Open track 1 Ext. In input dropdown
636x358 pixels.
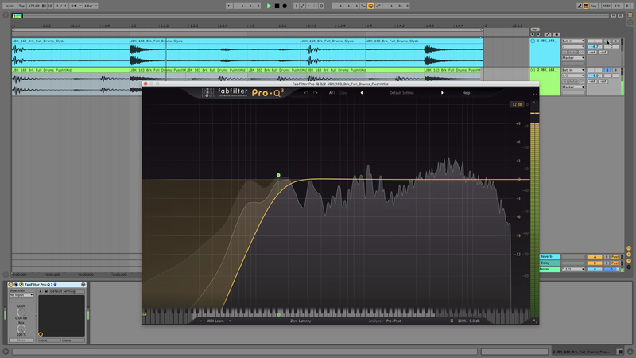coord(573,41)
